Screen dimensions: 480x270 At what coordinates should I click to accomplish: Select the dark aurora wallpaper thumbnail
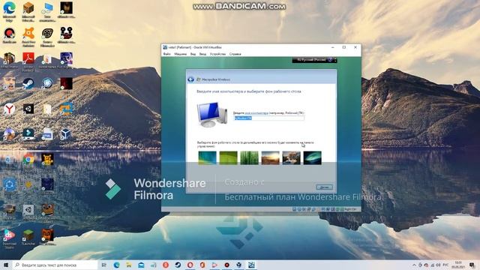point(312,158)
